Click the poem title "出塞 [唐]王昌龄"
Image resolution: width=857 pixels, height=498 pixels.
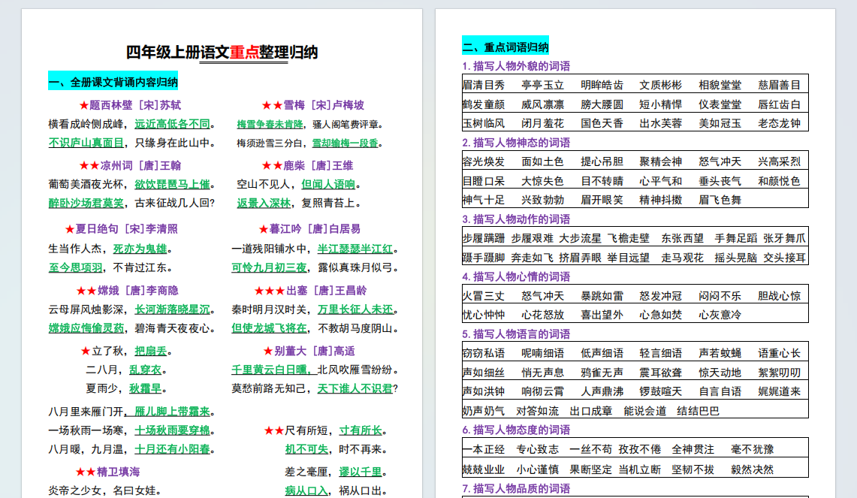click(326, 290)
